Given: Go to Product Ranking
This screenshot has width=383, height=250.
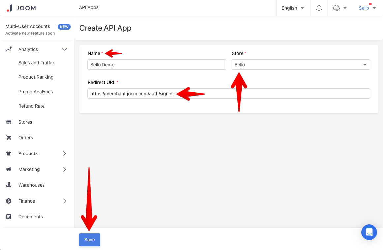Looking at the screenshot, I should [36, 77].
